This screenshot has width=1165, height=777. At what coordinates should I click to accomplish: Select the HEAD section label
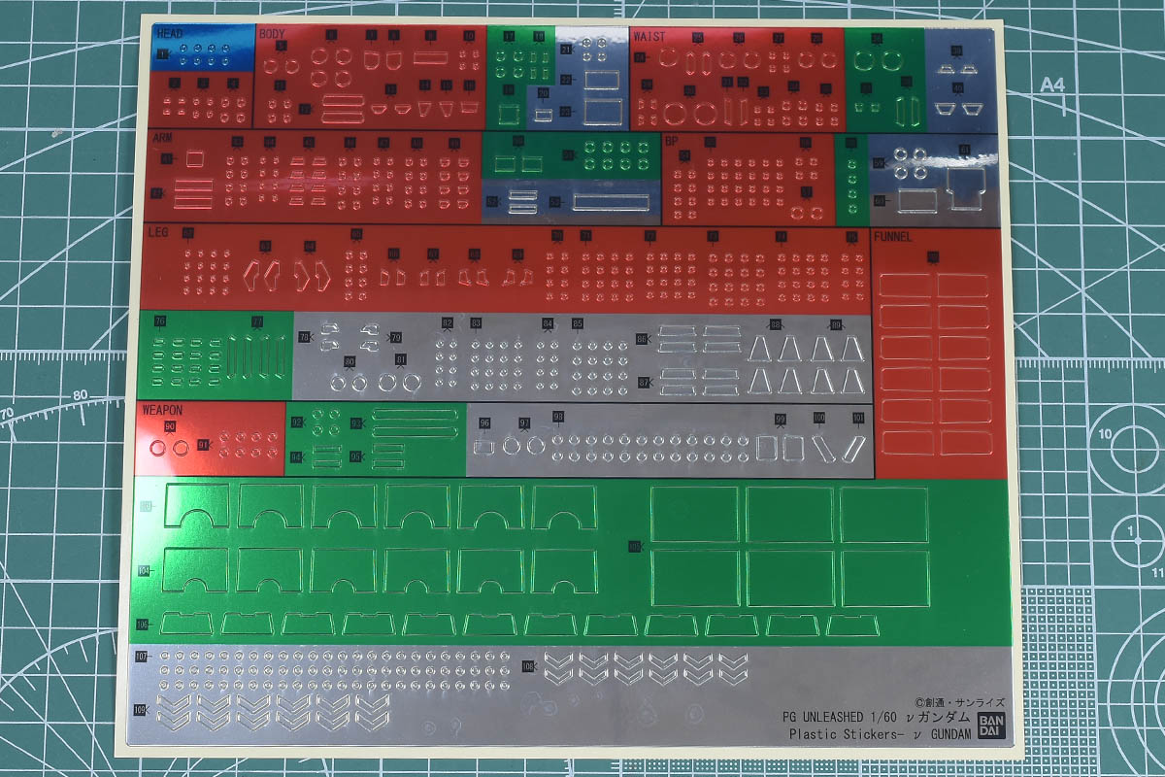169,34
